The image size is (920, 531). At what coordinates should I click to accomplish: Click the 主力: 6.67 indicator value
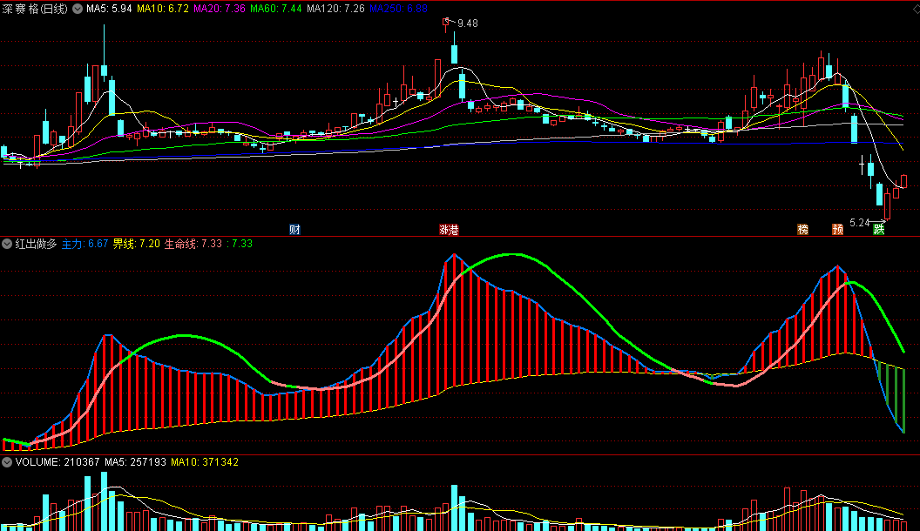[x=85, y=244]
